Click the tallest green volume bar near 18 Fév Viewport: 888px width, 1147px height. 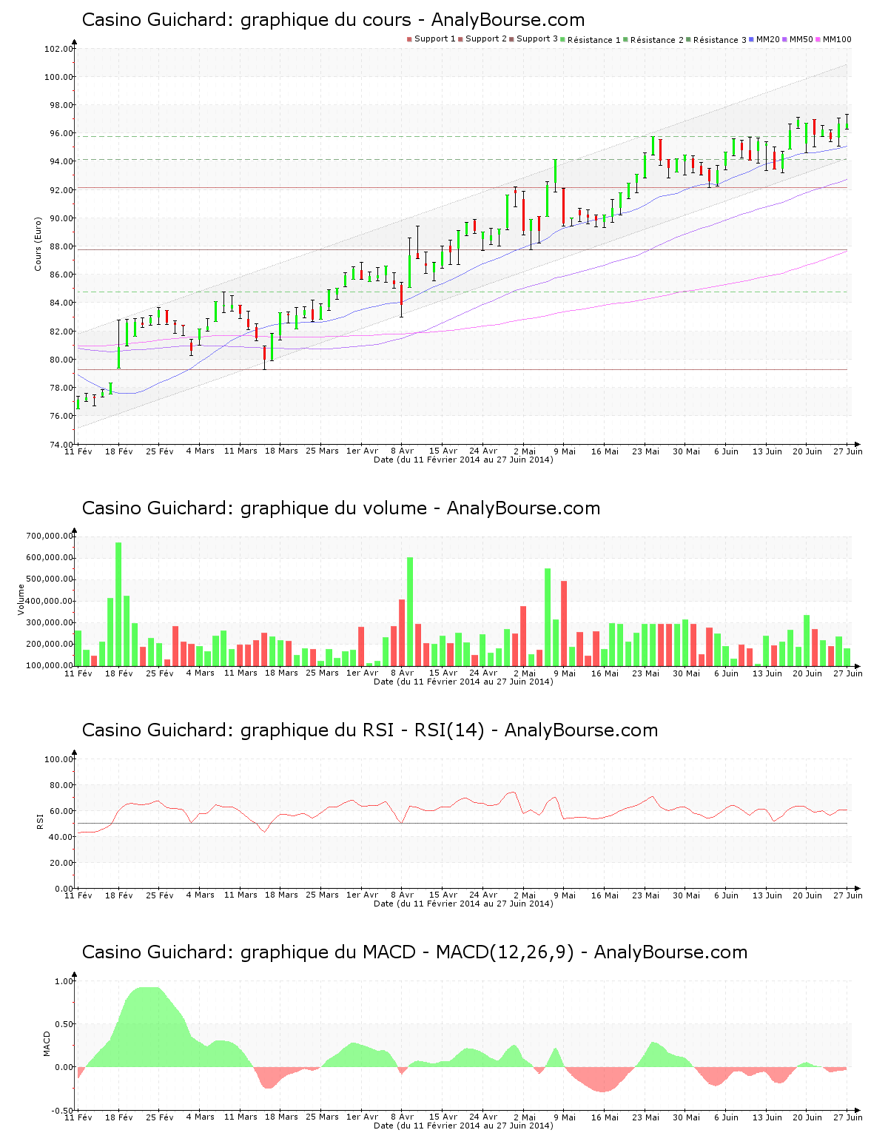click(x=118, y=604)
